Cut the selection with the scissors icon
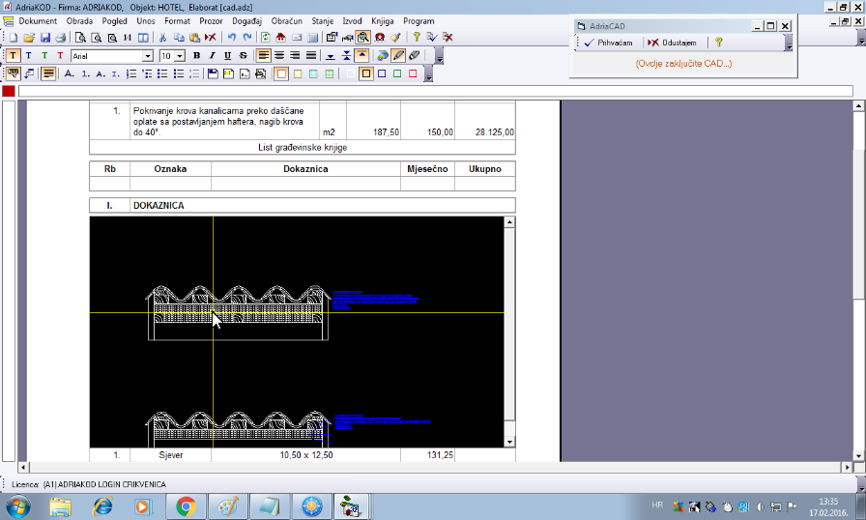The image size is (866, 520). tap(162, 38)
